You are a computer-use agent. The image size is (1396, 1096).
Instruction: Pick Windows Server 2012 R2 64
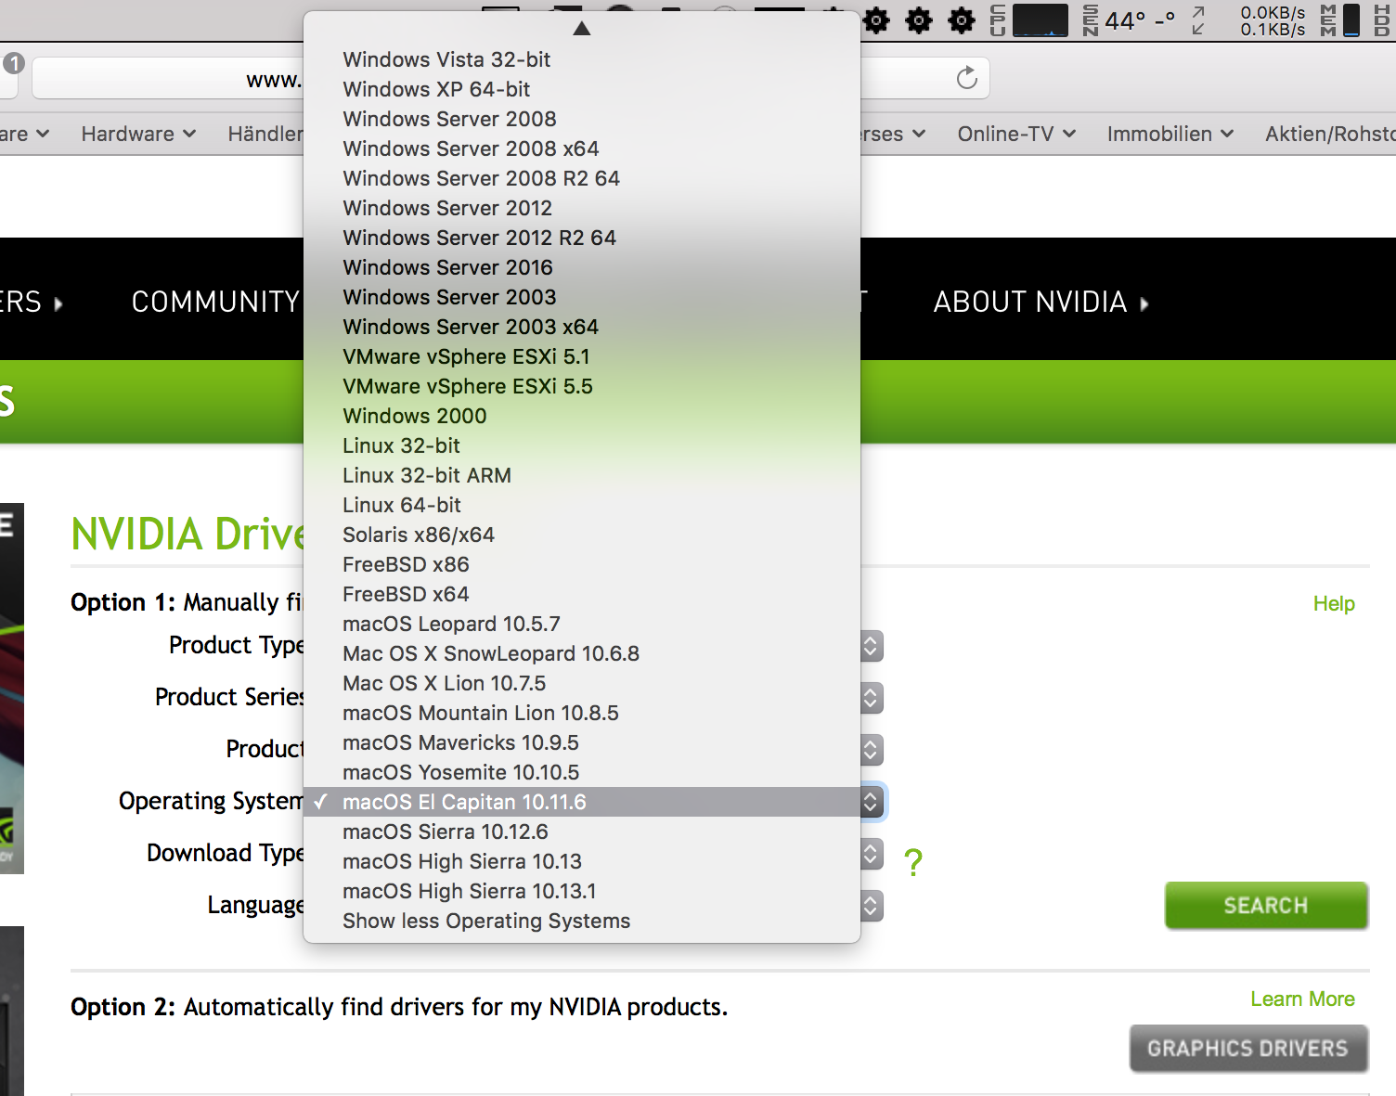[582, 238]
